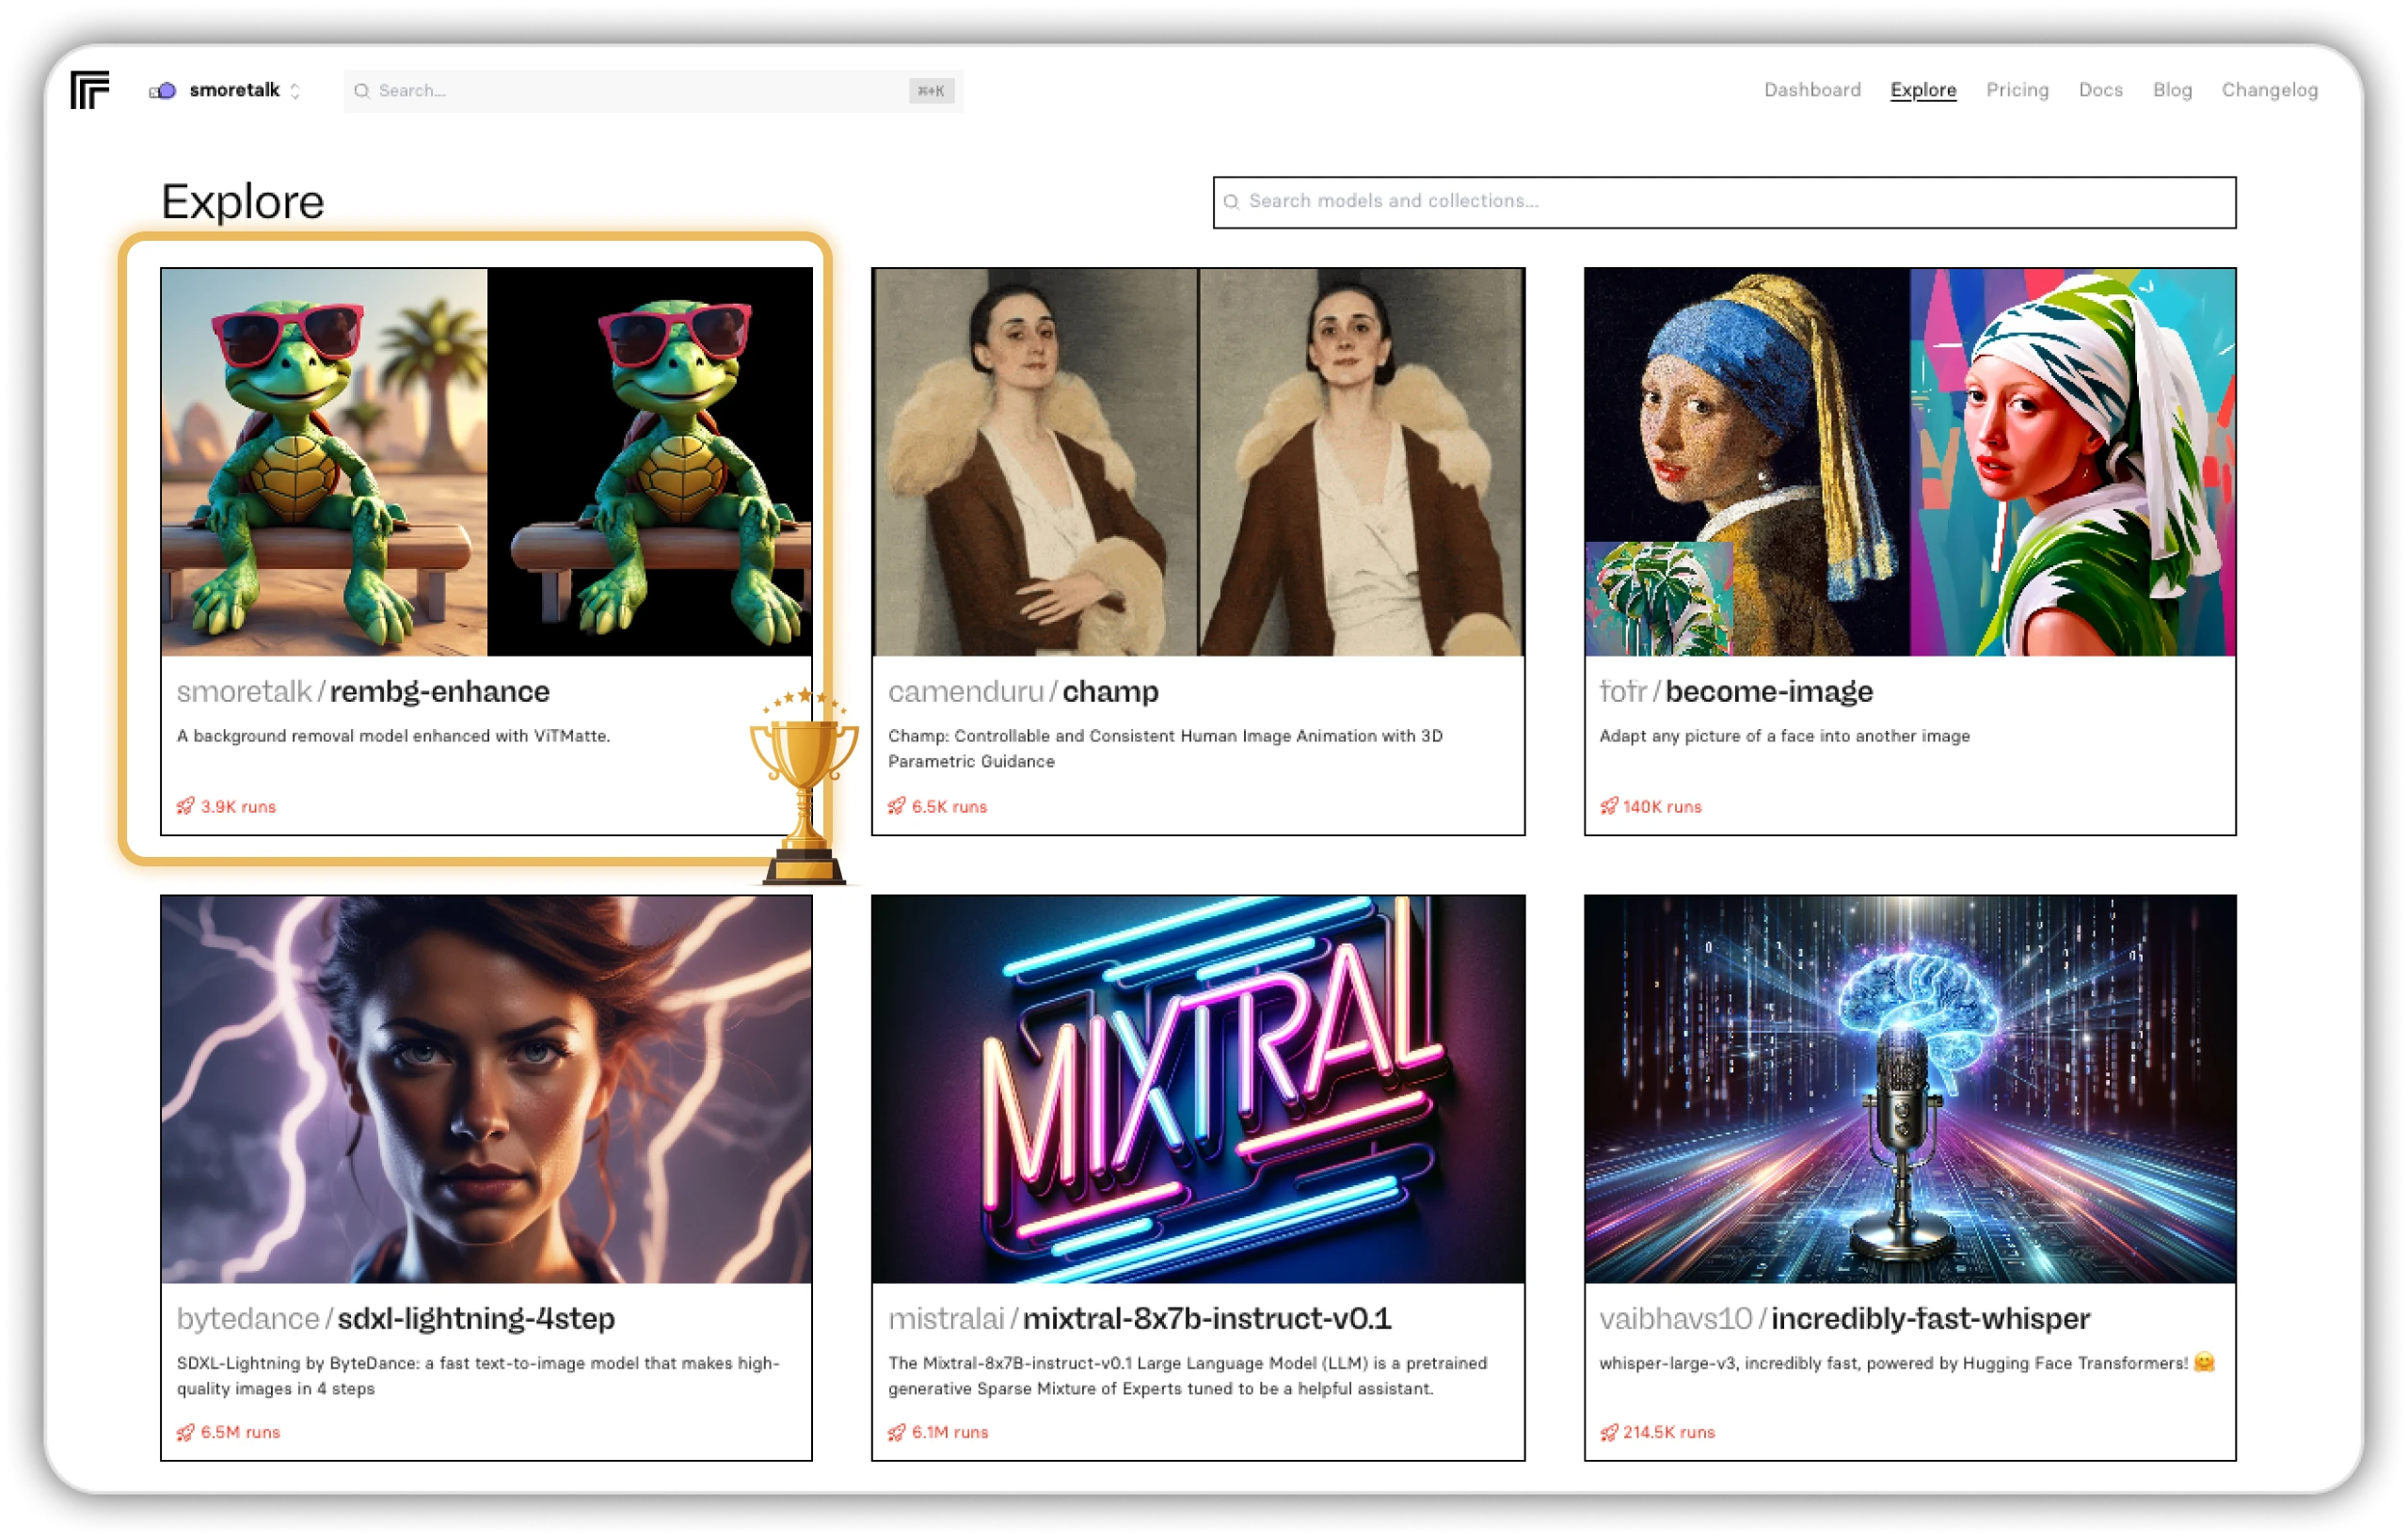Click the Replicate logo icon
The height and width of the screenshot is (1538, 2408).
click(x=89, y=90)
